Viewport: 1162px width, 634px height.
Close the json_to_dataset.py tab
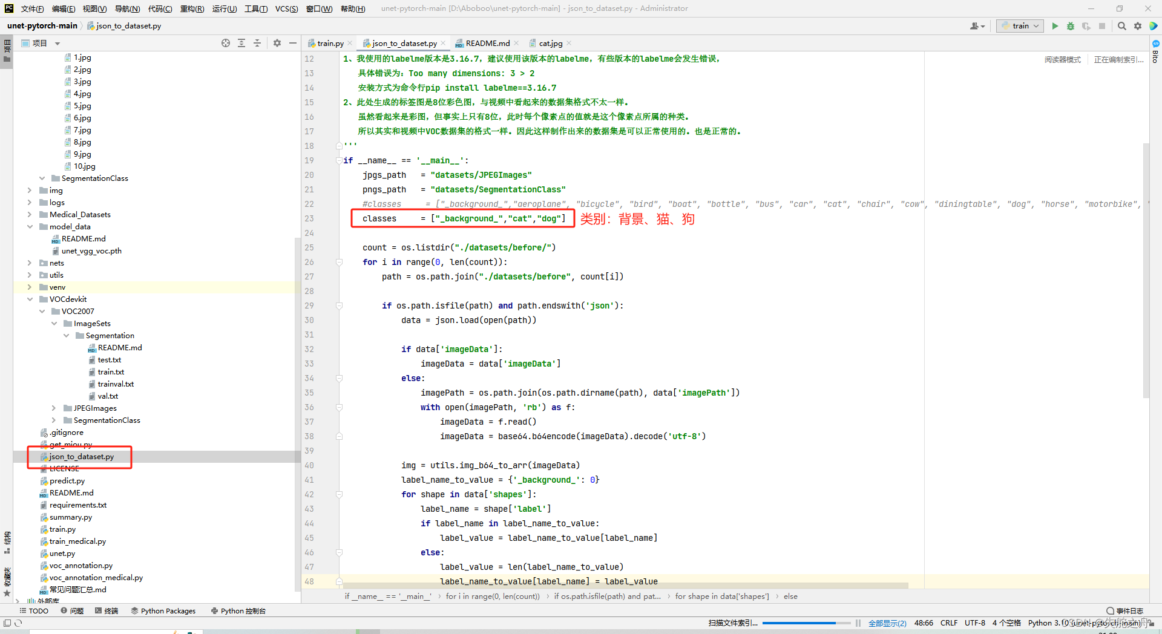pos(443,43)
